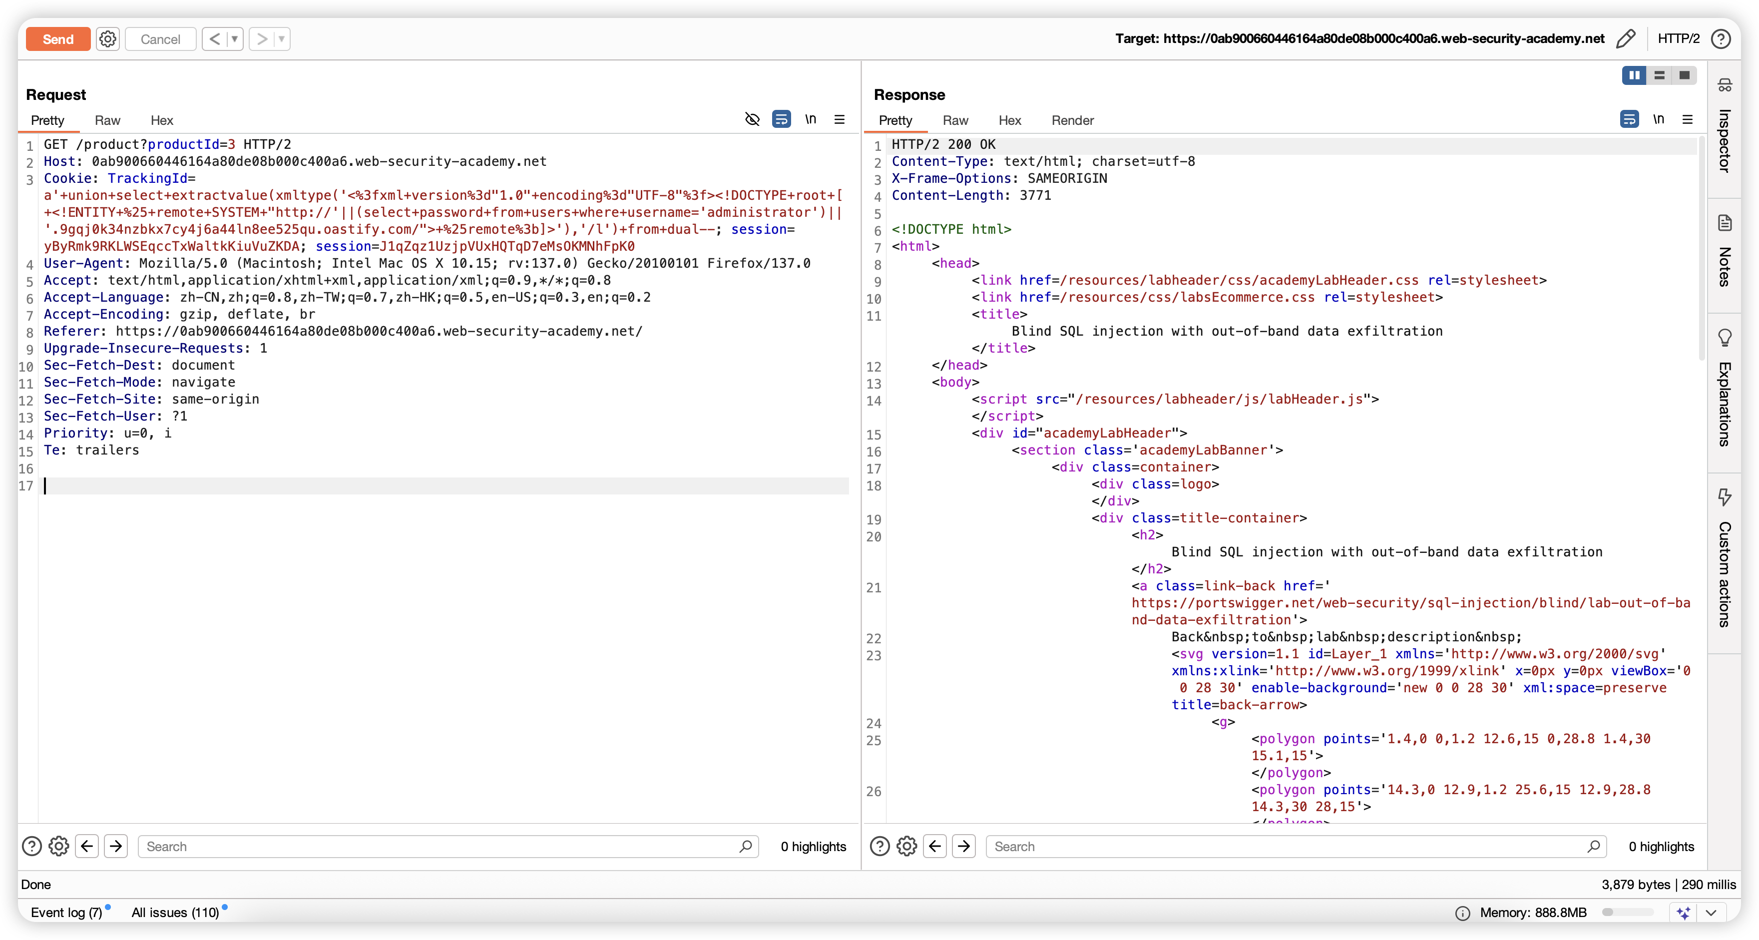Open Request panel hamburger options menu
The width and height of the screenshot is (1759, 940).
coord(840,119)
